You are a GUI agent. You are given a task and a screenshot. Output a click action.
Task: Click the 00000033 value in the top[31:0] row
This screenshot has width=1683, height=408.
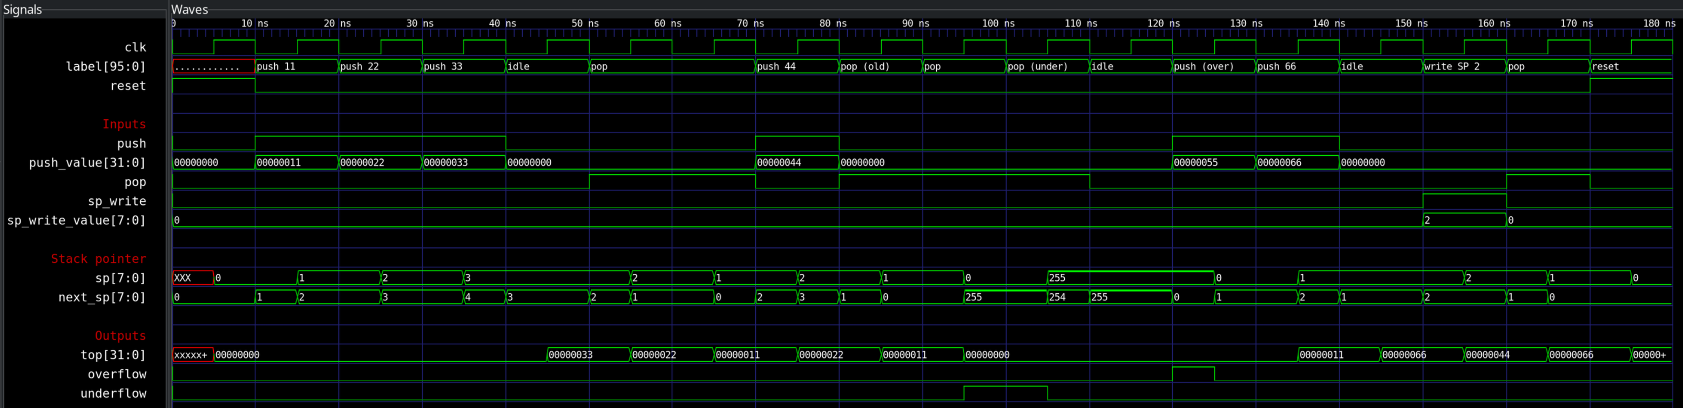click(x=589, y=355)
